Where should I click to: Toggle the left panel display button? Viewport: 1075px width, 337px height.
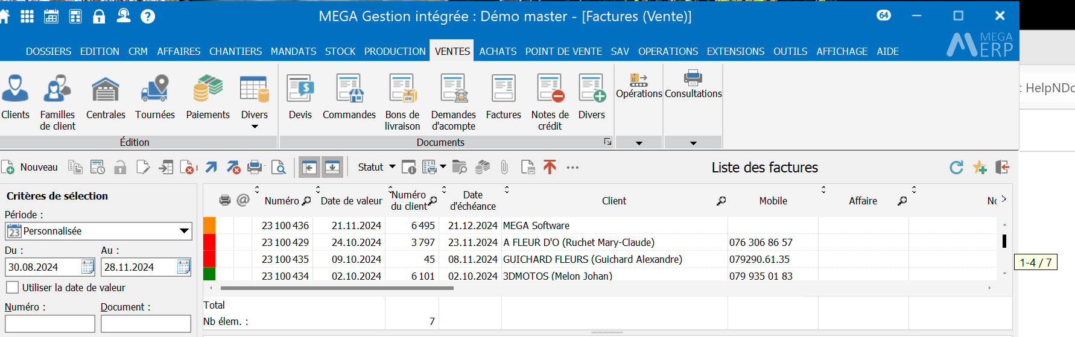pyautogui.click(x=309, y=168)
